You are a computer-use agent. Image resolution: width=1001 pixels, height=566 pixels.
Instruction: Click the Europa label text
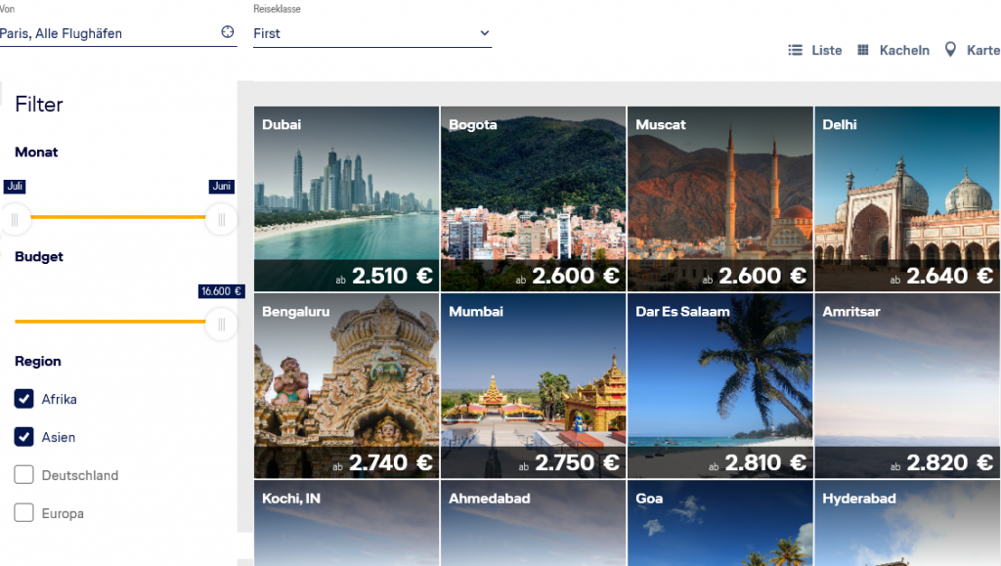63,513
